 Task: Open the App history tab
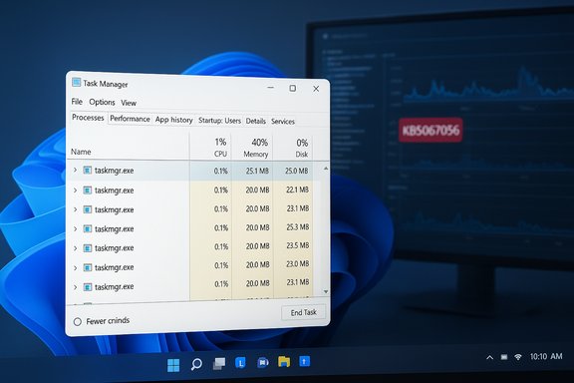click(173, 120)
